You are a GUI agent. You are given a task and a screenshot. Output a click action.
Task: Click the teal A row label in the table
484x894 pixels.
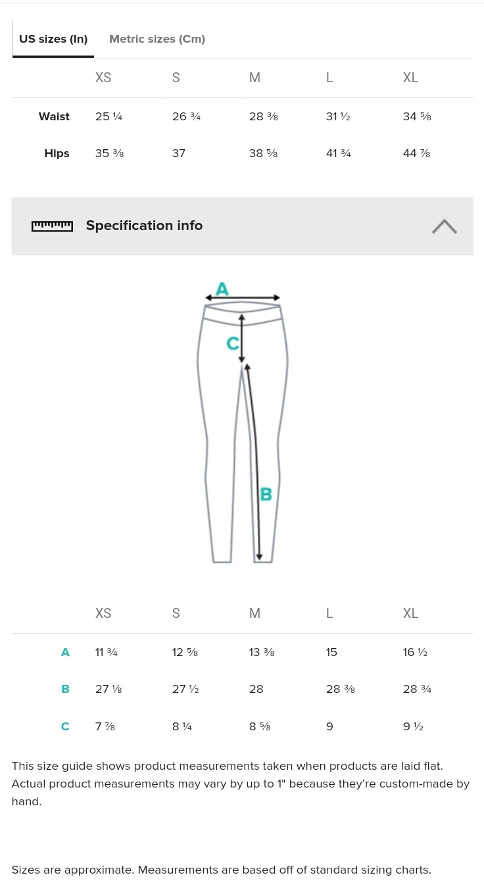point(65,652)
